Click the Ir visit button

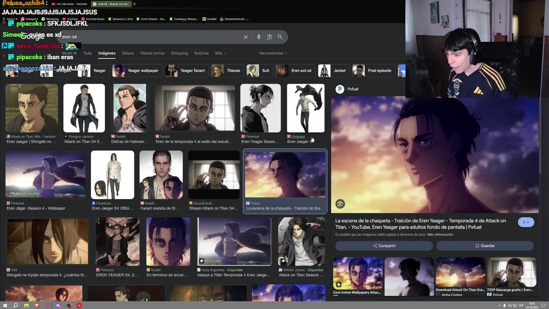[x=526, y=222]
